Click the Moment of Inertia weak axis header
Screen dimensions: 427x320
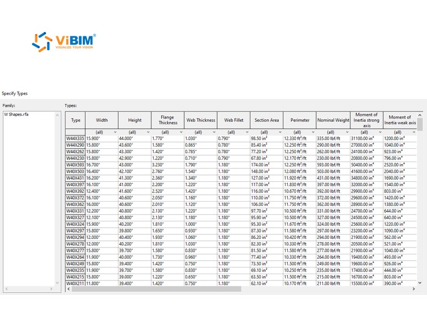point(400,120)
